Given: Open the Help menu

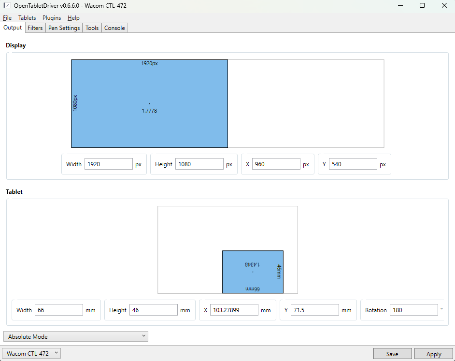Looking at the screenshot, I should coord(73,18).
